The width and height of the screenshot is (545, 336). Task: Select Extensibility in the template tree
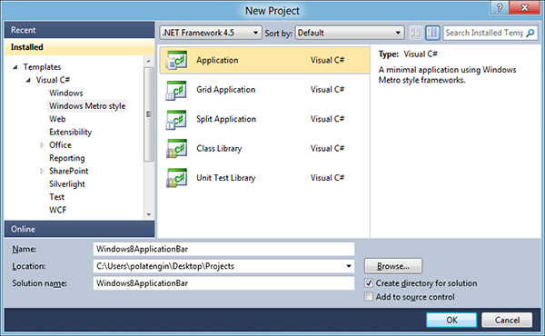(71, 132)
